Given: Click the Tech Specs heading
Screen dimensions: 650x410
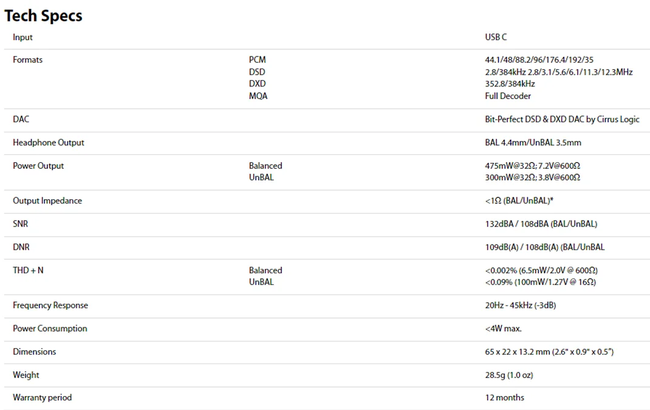Looking at the screenshot, I should coord(43,16).
